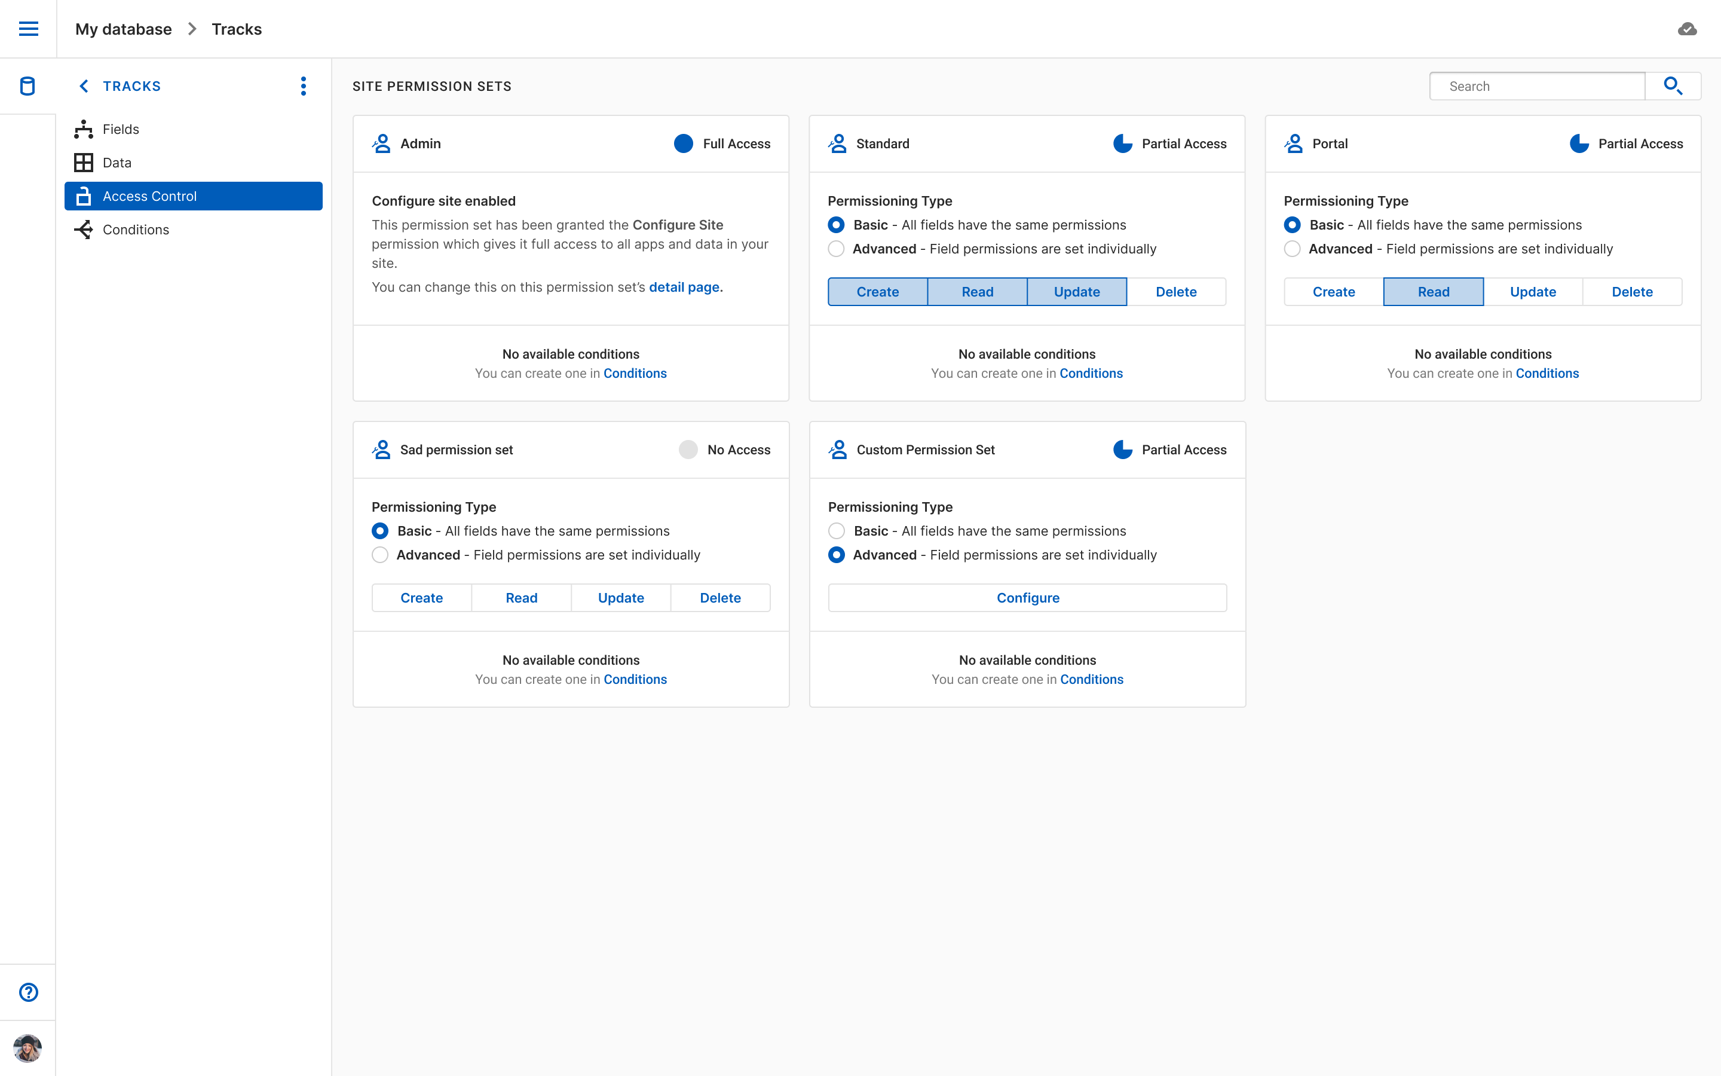Viewport: 1721px width, 1076px height.
Task: Click the cloud sync status icon
Action: click(1687, 29)
